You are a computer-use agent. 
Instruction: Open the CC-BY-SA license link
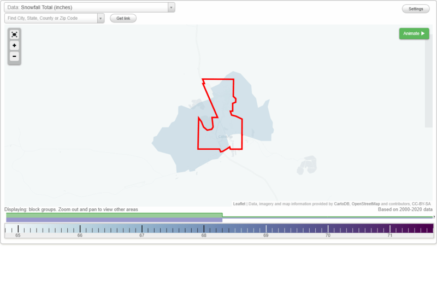click(x=421, y=204)
